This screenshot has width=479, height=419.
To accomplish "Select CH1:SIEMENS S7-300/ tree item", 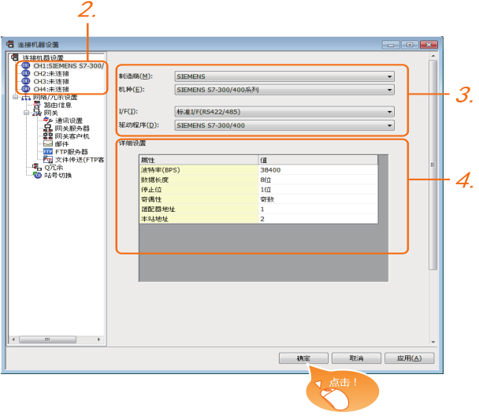I will coord(69,65).
